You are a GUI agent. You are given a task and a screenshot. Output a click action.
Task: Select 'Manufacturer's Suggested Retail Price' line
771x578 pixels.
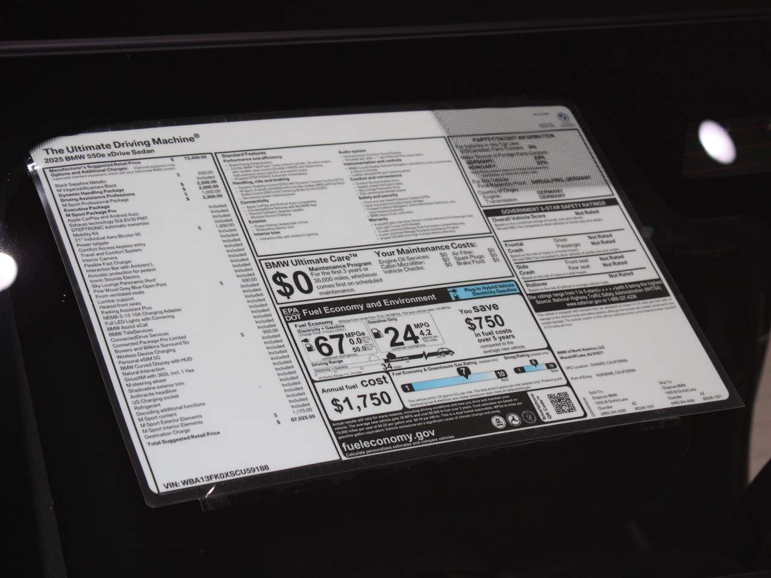tap(94, 166)
